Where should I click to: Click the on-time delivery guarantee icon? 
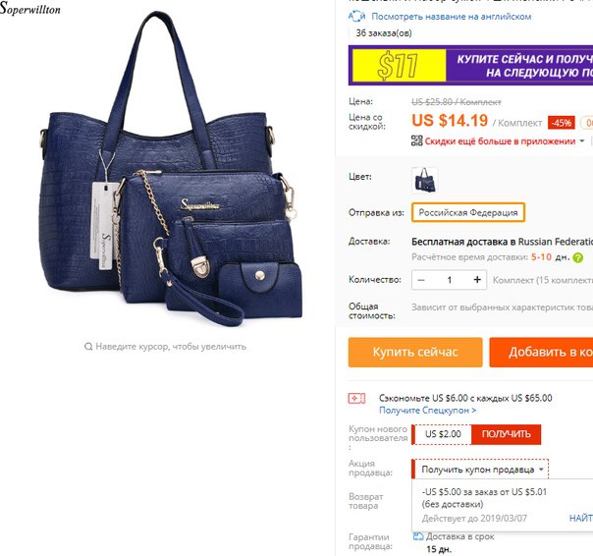click(418, 536)
